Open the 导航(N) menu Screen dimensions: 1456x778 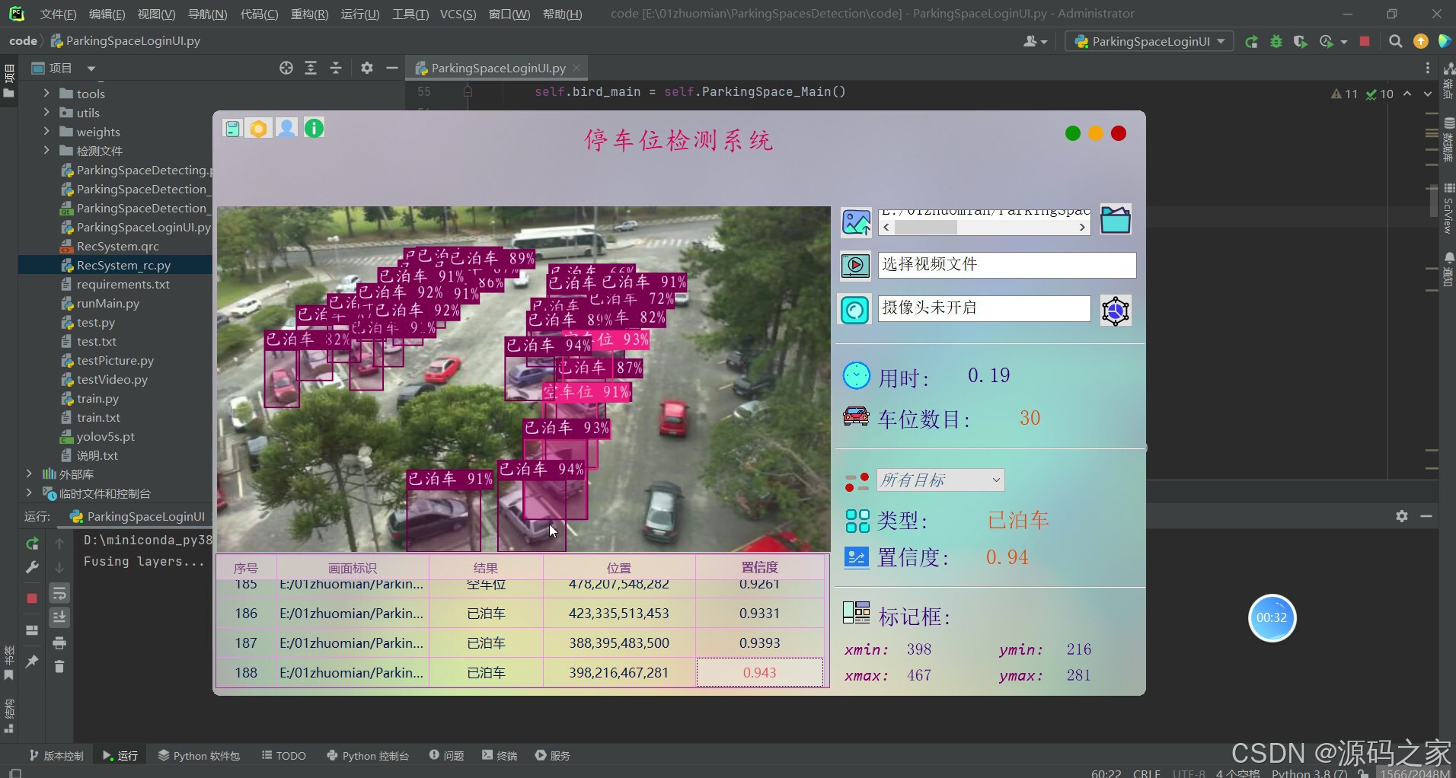[207, 14]
